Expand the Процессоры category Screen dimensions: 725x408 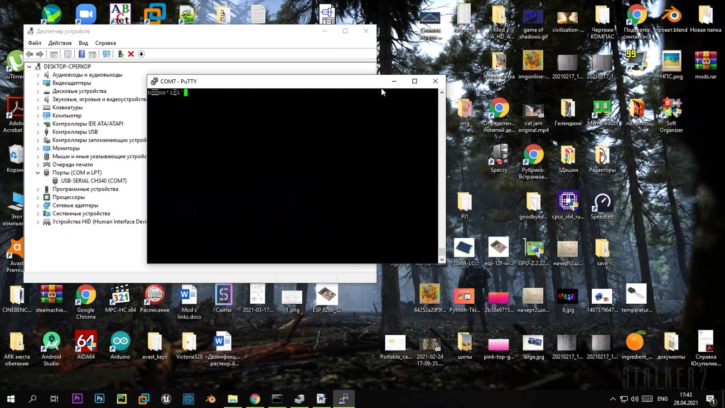(x=38, y=197)
